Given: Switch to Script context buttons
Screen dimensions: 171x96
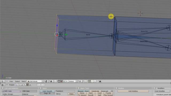Looking at the screenshot, I should (20, 85).
